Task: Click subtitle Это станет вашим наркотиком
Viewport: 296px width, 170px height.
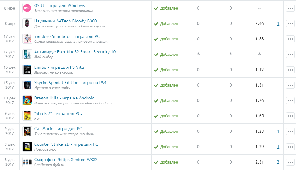Action: pos(63,11)
